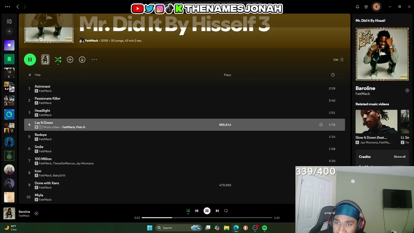Open Baroline title in Now Playing panel
This screenshot has width=414, height=233.
(365, 88)
